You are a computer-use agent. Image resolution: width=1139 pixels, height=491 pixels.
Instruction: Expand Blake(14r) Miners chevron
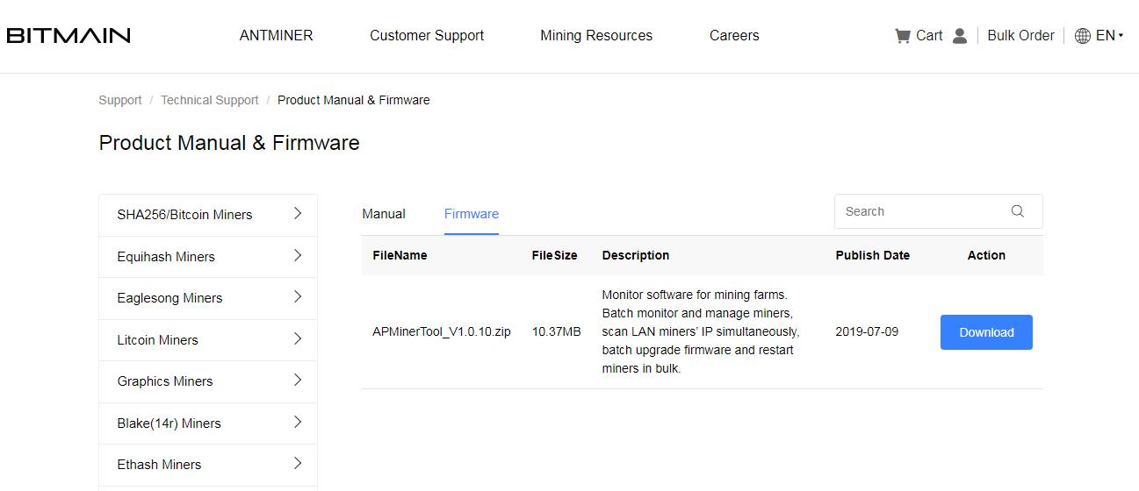click(x=298, y=422)
